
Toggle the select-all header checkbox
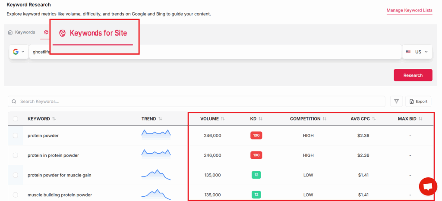[16, 119]
